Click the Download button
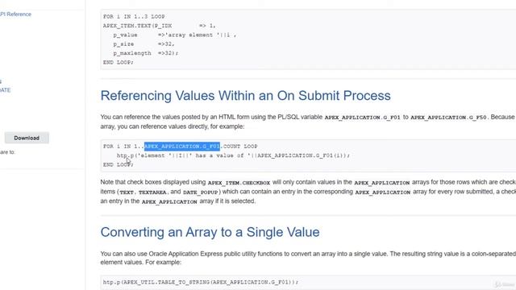Image resolution: width=516 pixels, height=290 pixels. click(27, 138)
